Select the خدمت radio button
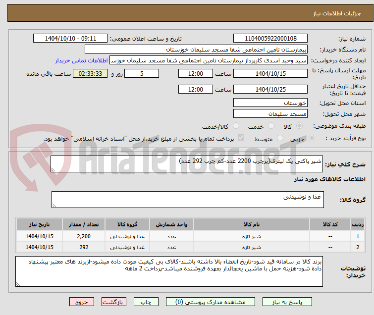The image size is (374, 315). (271, 126)
